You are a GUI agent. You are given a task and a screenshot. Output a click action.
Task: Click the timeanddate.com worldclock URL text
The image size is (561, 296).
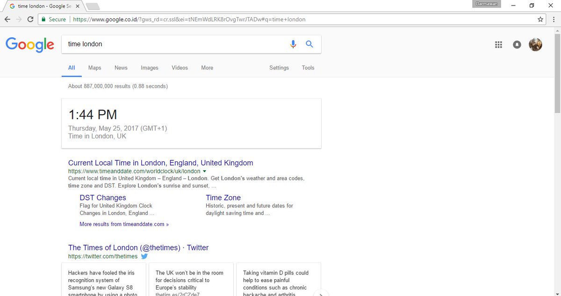[134, 171]
